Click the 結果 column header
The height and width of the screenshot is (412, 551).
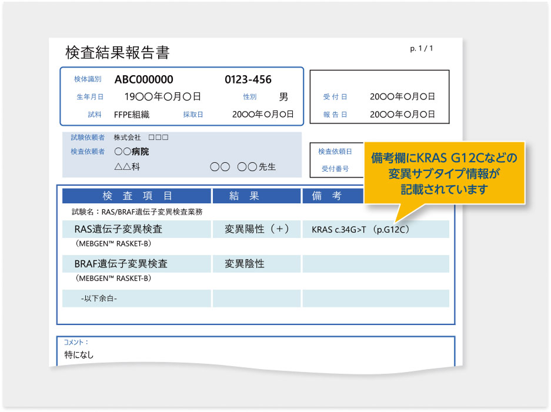tap(256, 196)
